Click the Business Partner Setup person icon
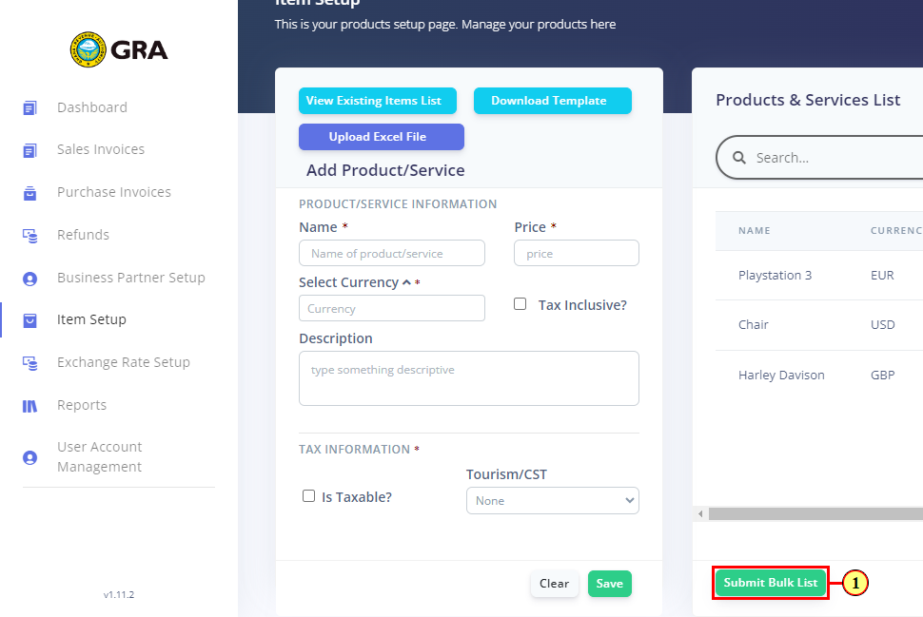Image resolution: width=923 pixels, height=617 pixels. coord(29,279)
